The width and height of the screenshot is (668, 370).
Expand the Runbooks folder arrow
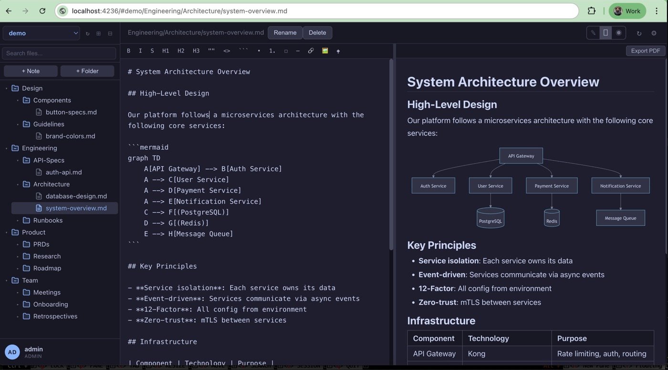click(x=18, y=220)
